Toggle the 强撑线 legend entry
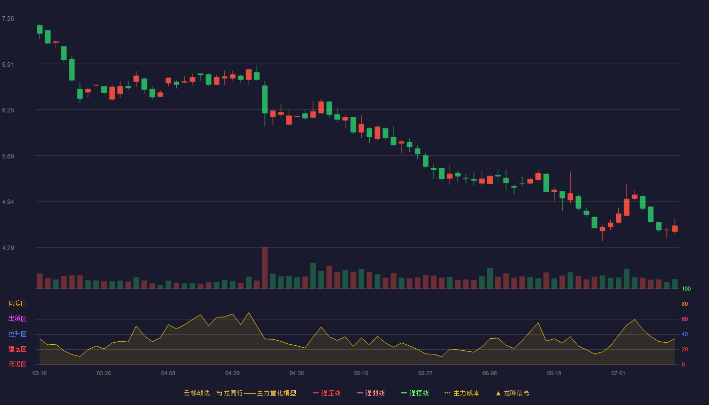Screen dimensions: 709x405 (x=415, y=393)
